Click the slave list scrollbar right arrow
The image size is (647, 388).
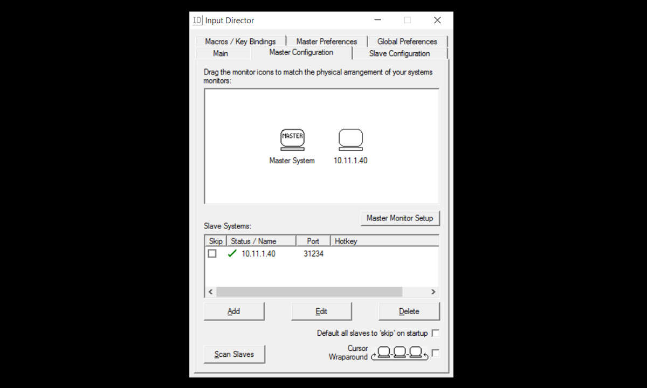[x=433, y=292]
